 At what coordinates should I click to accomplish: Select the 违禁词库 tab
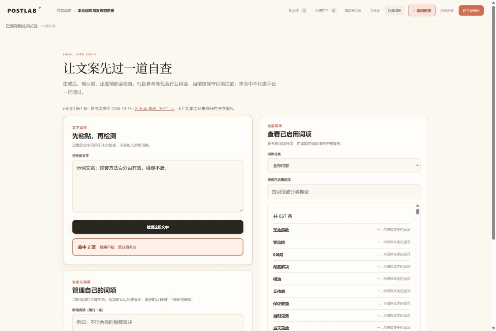(x=394, y=11)
